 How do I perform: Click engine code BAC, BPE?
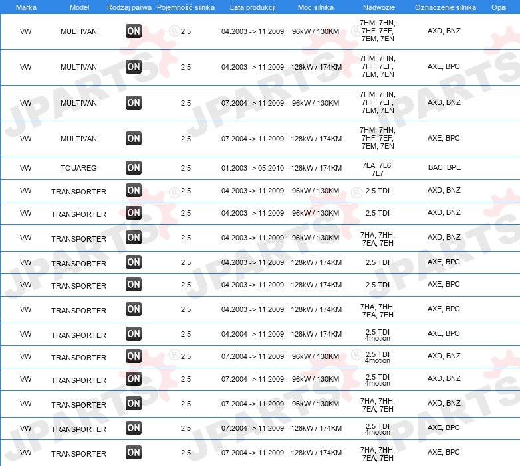[444, 167]
